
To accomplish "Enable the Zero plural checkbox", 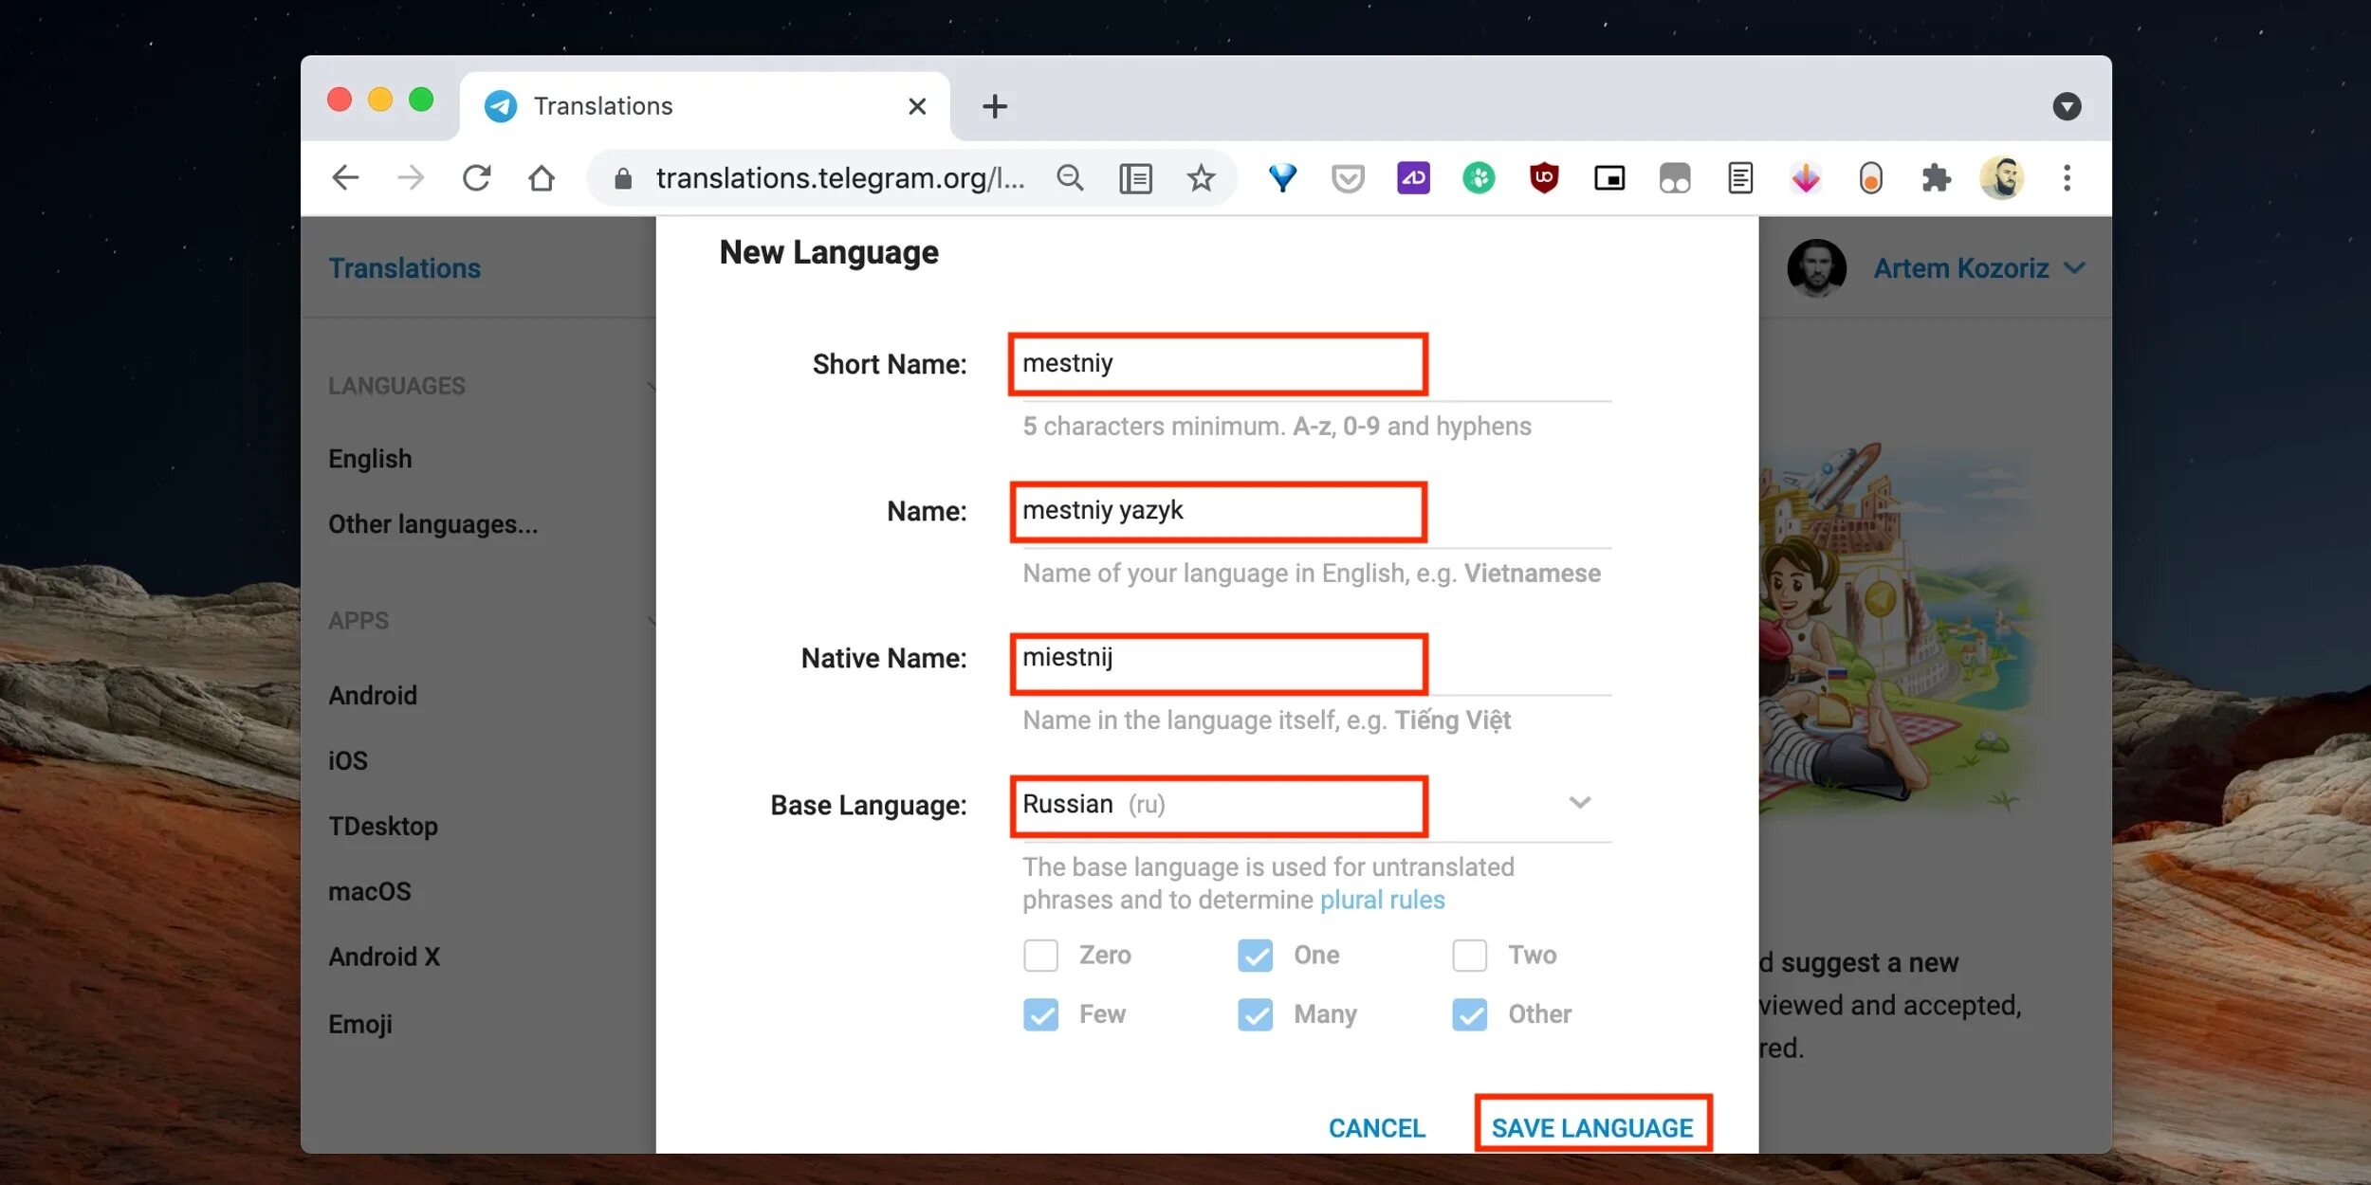I will 1040,956.
